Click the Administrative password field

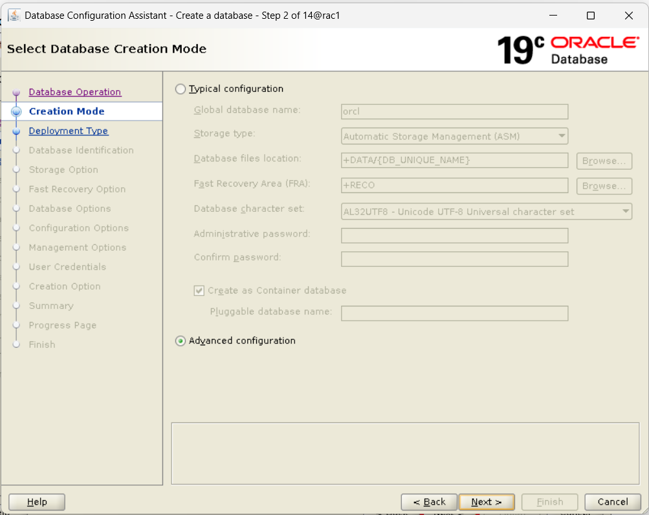(x=454, y=235)
